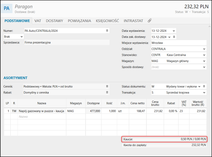212x157 pixels.
Task: Click the Miejsce wystawienia field with Wrocław
Action: pyautogui.click(x=179, y=43)
